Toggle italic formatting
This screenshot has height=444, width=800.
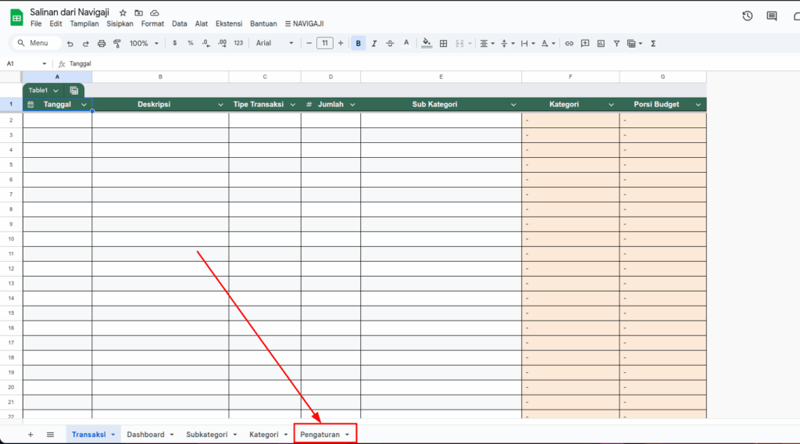click(x=374, y=44)
